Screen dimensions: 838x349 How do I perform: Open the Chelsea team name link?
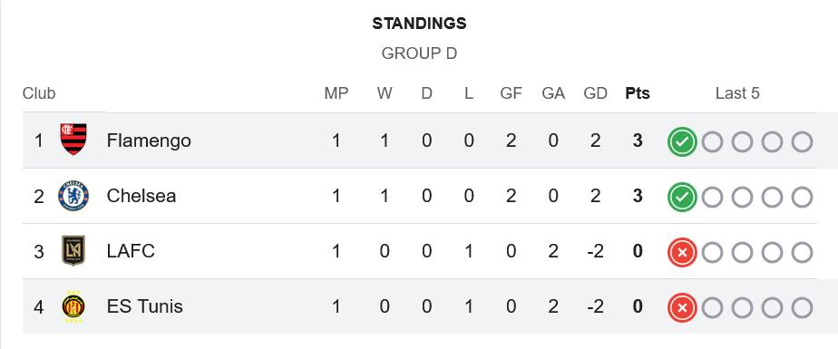click(x=141, y=196)
